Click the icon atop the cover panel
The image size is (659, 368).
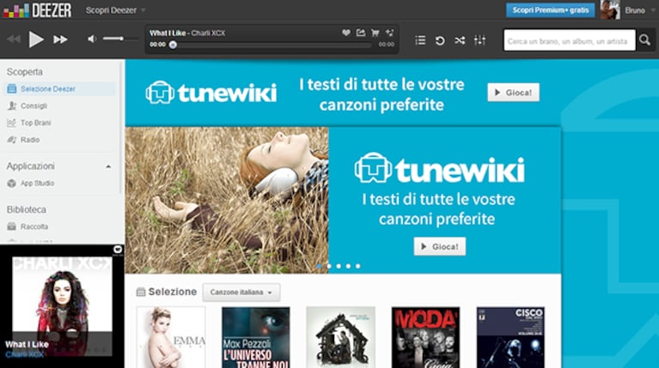click(118, 250)
